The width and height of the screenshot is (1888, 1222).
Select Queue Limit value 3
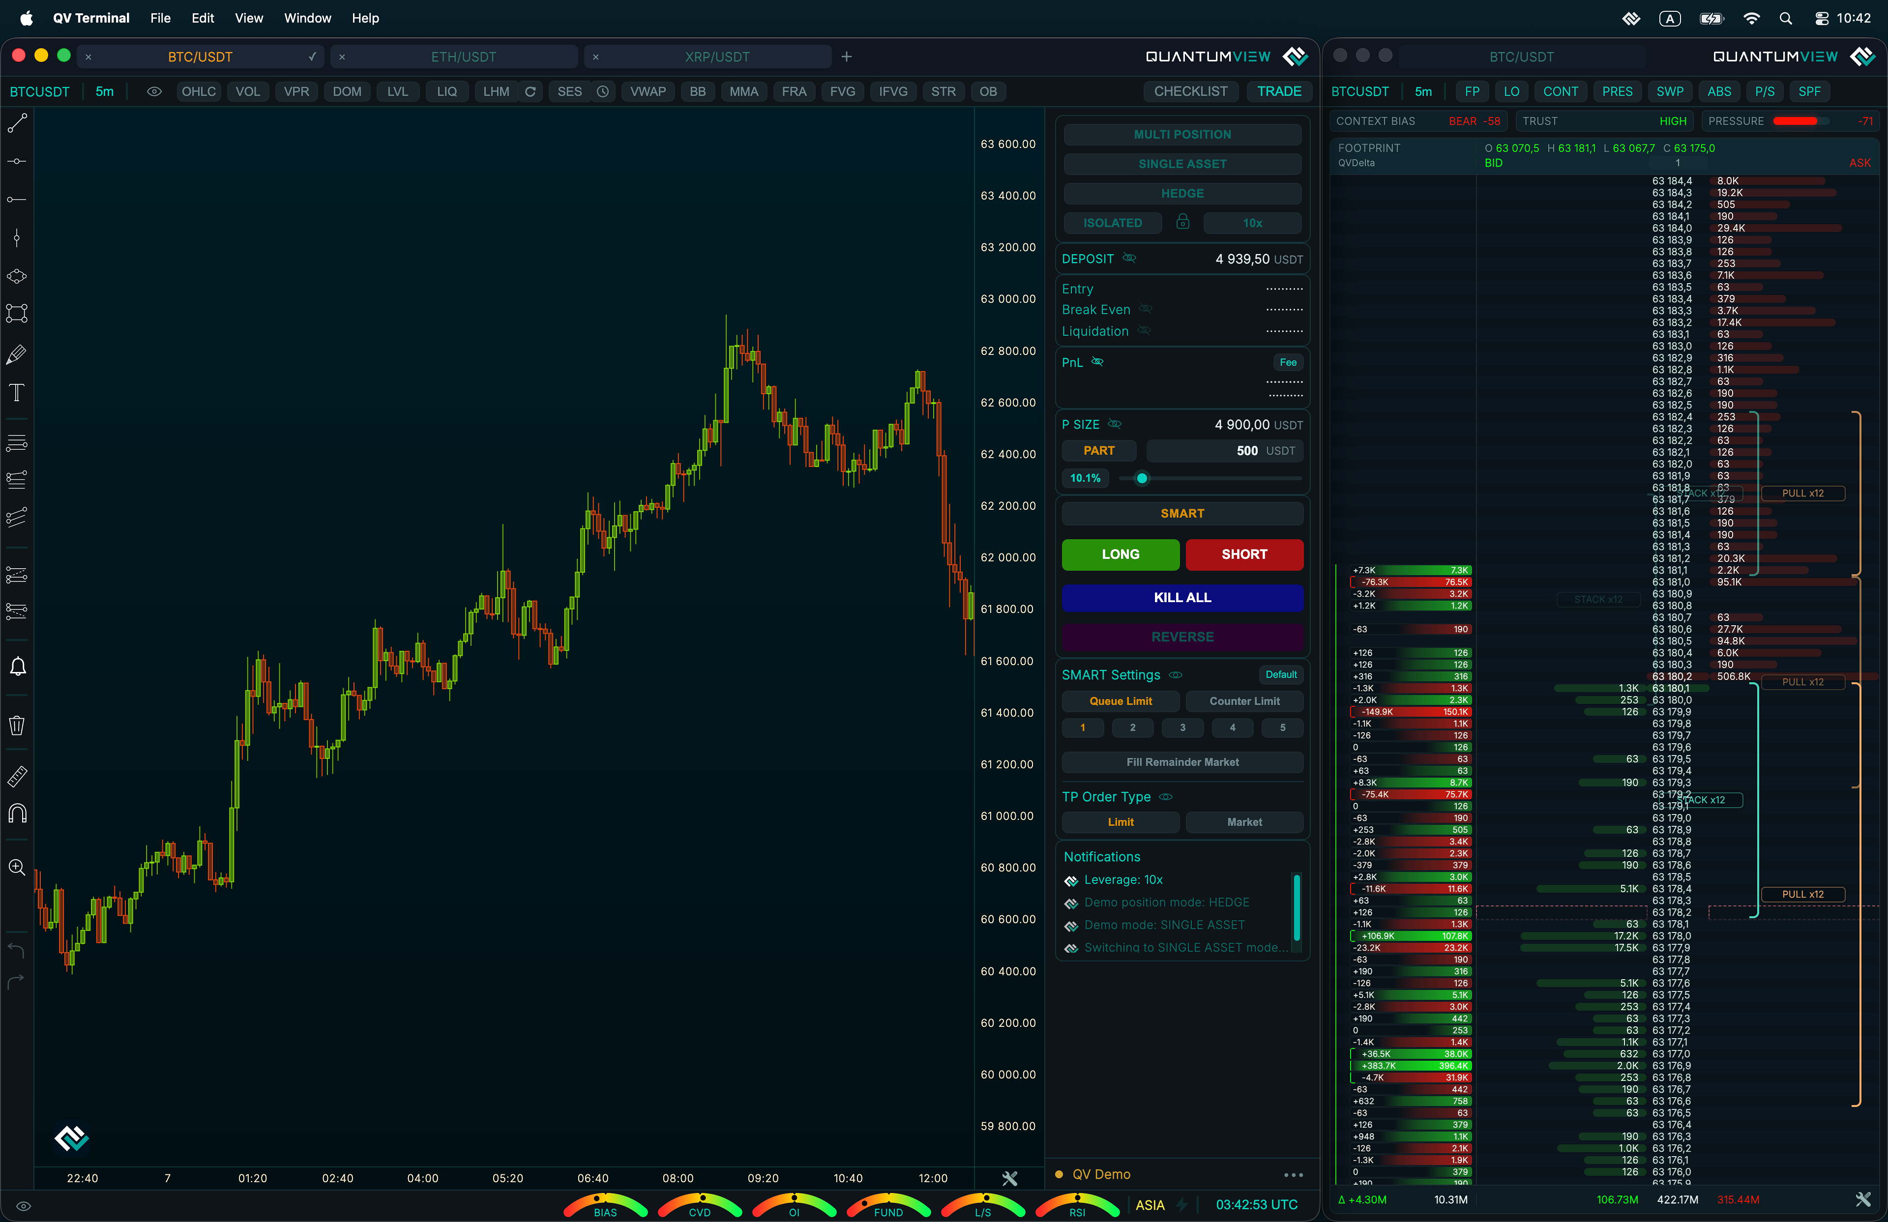point(1182,728)
